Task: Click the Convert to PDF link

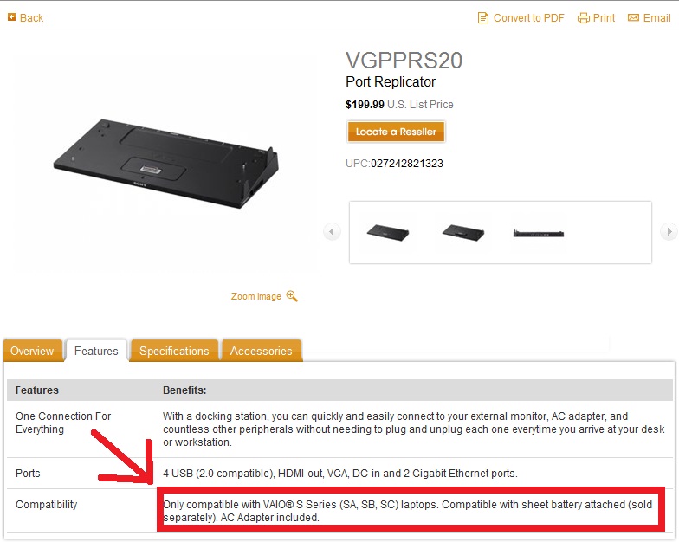Action: click(528, 17)
